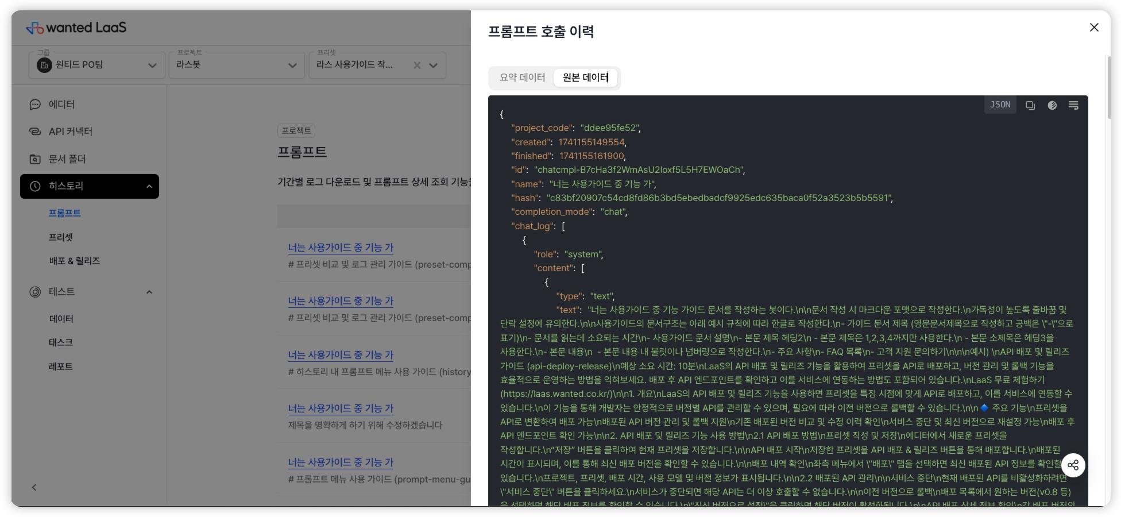Click the chatcmpl id value in JSON
1121x517 pixels.
640,170
